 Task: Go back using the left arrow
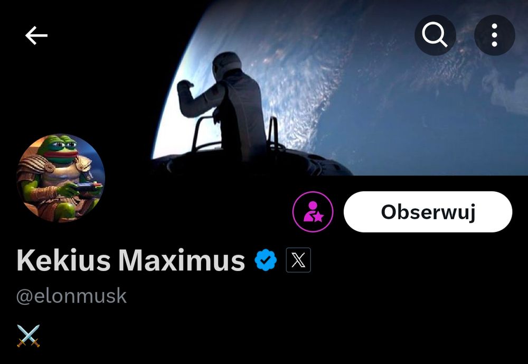point(36,35)
